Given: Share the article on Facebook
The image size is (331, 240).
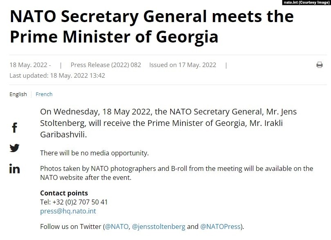Looking at the screenshot, I should pyautogui.click(x=15, y=128).
